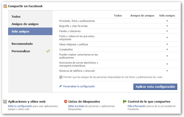
Task: Click the Aplicaciones y sitios web heading
Action: pyautogui.click(x=27, y=102)
